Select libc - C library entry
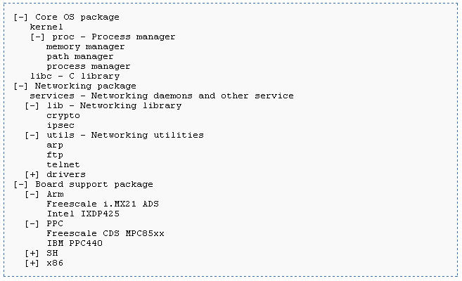The width and height of the screenshot is (462, 281). click(75, 76)
